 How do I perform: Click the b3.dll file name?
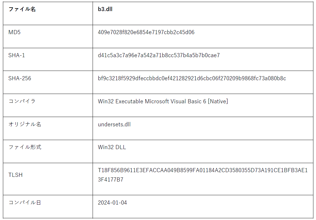pos(105,9)
